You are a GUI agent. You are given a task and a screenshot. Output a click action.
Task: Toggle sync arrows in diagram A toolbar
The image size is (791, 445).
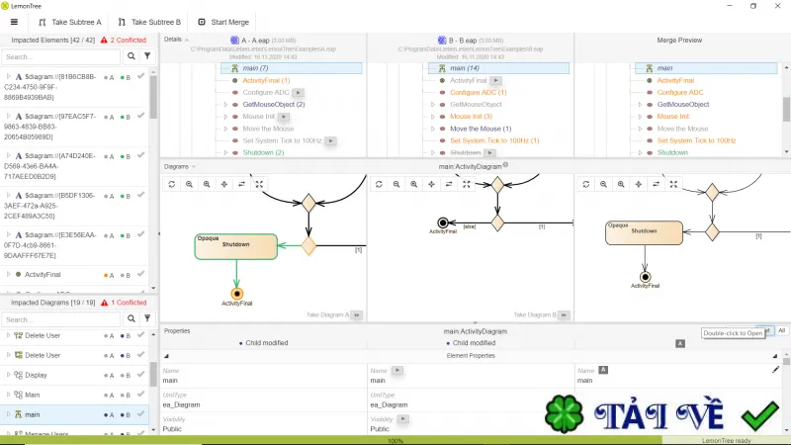(241, 184)
